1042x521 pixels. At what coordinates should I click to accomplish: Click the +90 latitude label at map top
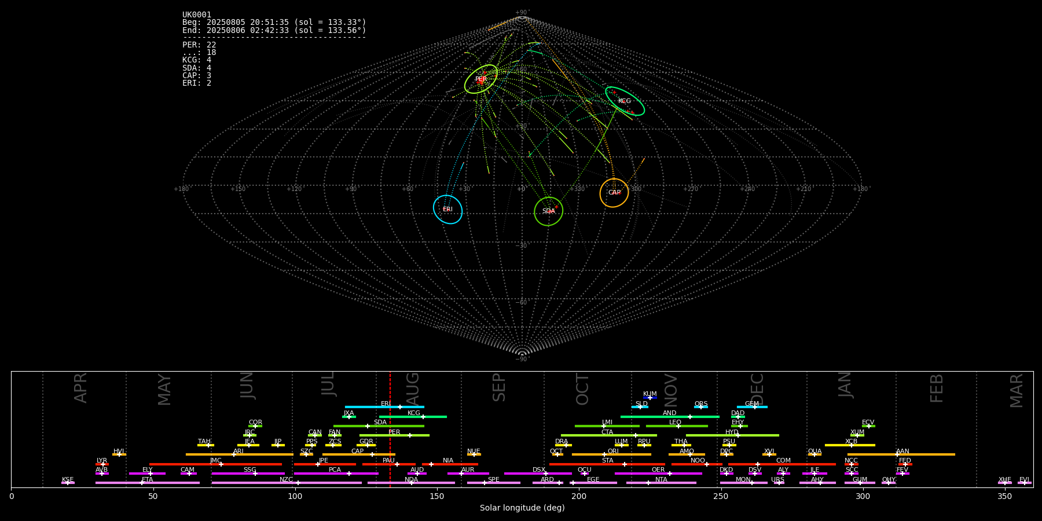[x=522, y=12]
